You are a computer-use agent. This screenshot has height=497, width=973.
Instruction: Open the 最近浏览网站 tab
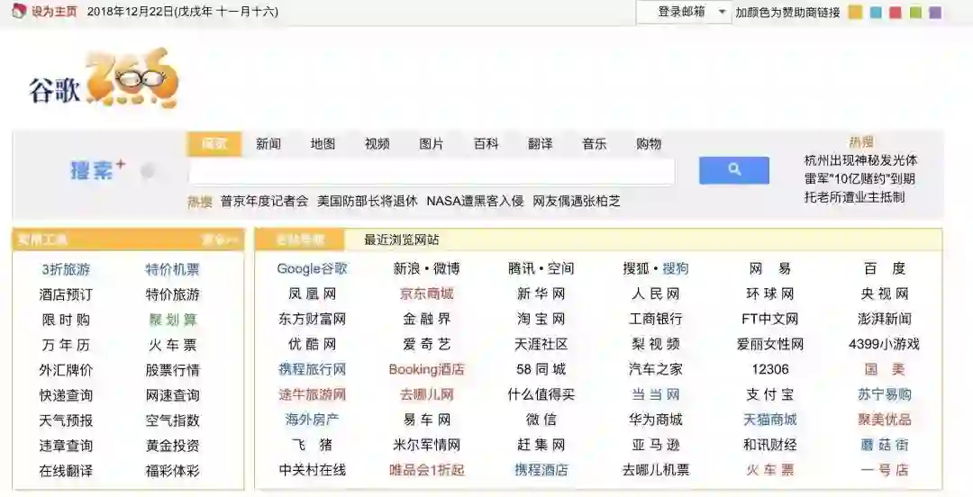click(x=401, y=239)
